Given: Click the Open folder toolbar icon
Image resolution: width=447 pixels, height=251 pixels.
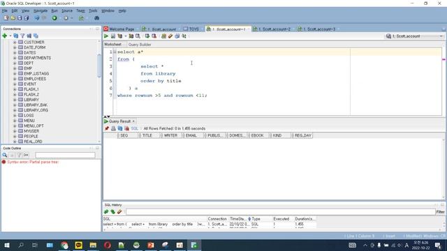Looking at the screenshot, I should [x=13, y=18].
